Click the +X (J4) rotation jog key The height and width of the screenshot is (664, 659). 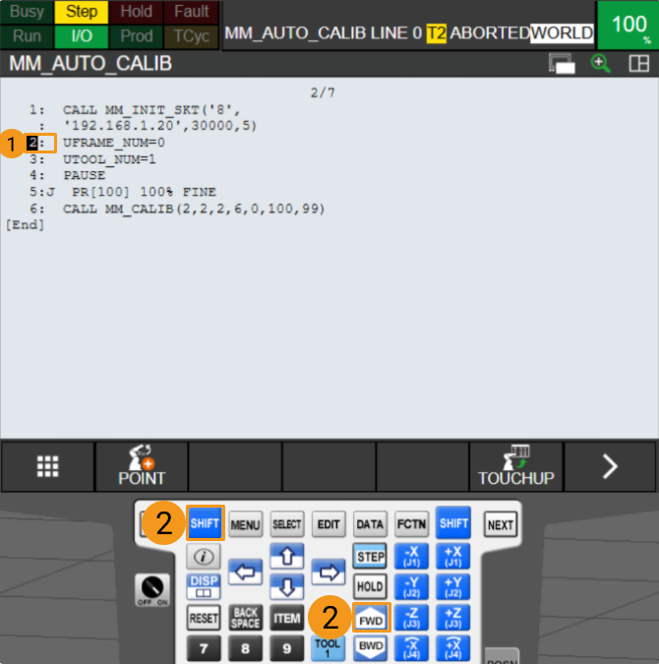pyautogui.click(x=453, y=648)
